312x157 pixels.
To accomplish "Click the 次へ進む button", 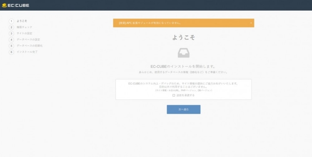I will tap(183, 110).
